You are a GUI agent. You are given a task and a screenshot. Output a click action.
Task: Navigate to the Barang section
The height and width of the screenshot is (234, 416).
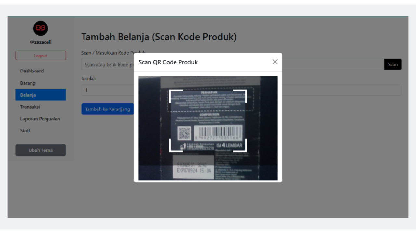coord(28,83)
